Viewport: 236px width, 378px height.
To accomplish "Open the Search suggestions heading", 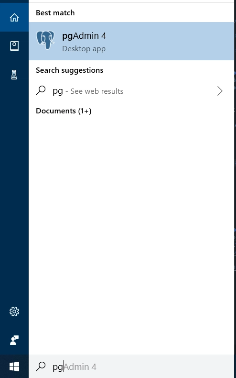I will click(70, 70).
